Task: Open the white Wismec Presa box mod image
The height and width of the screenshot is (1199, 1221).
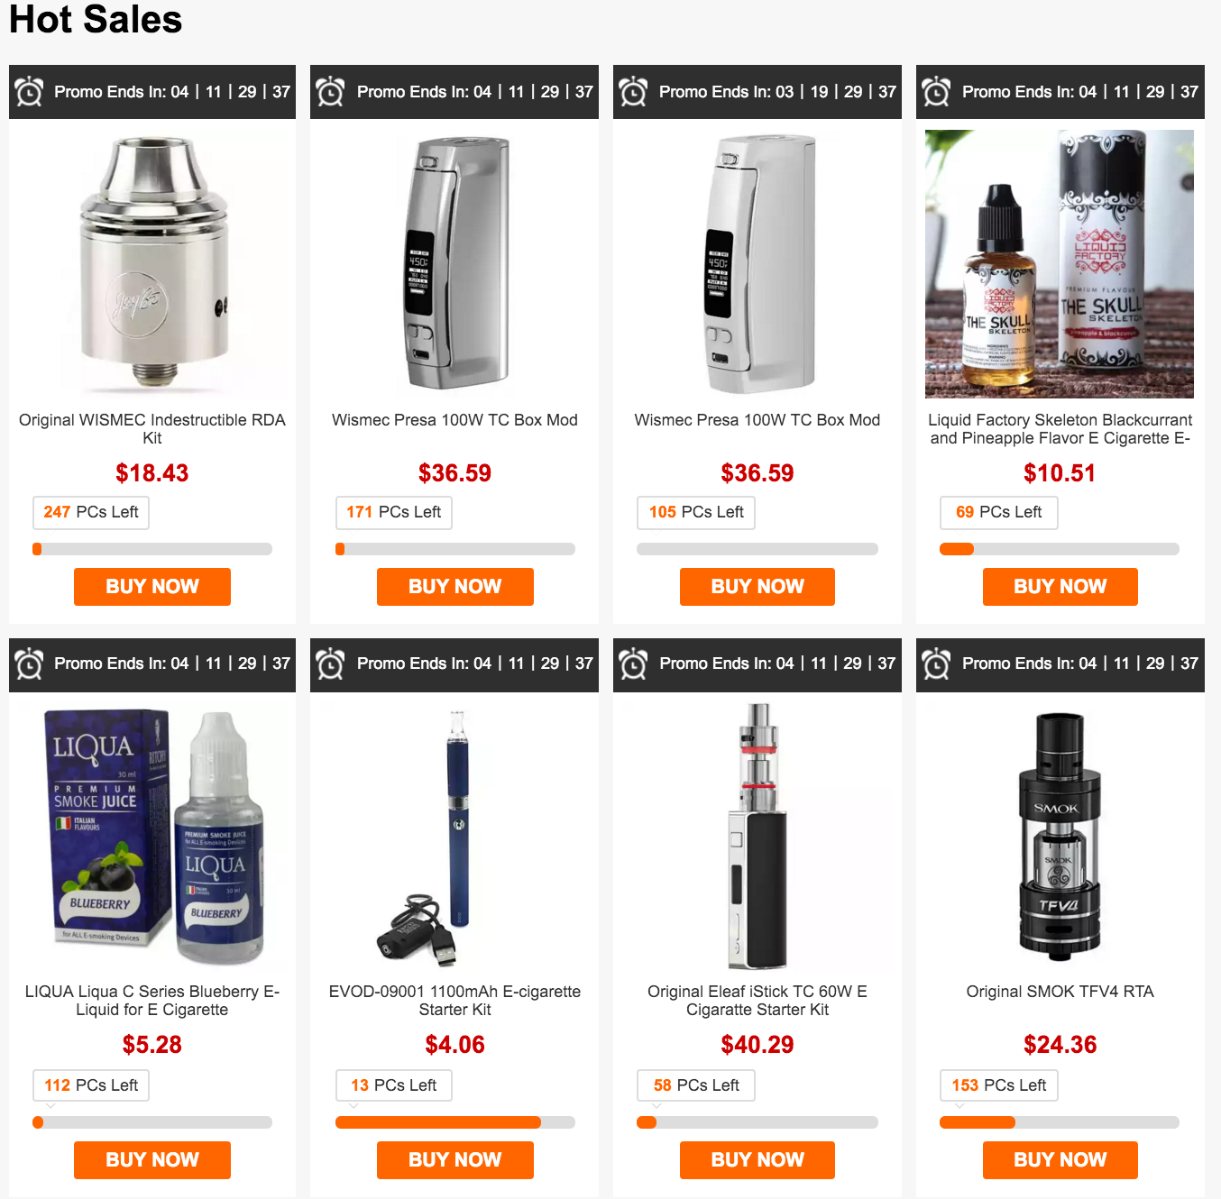Action: point(757,264)
